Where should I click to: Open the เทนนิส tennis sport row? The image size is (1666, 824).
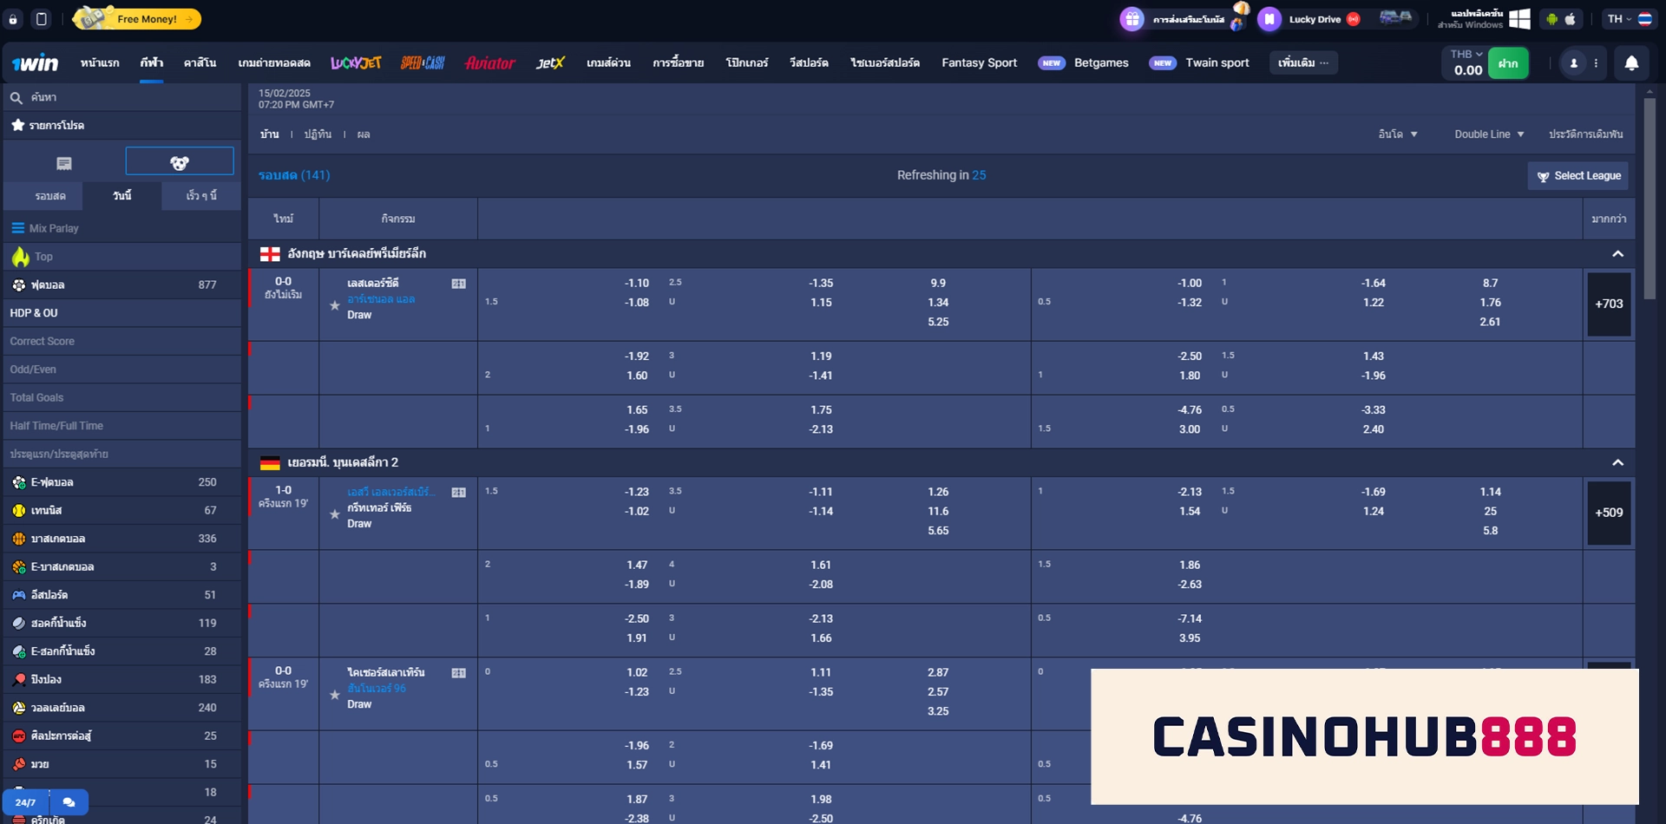click(x=122, y=511)
